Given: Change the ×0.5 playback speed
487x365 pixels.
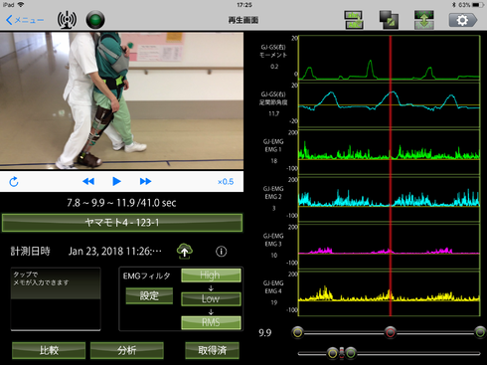Looking at the screenshot, I should (x=226, y=182).
